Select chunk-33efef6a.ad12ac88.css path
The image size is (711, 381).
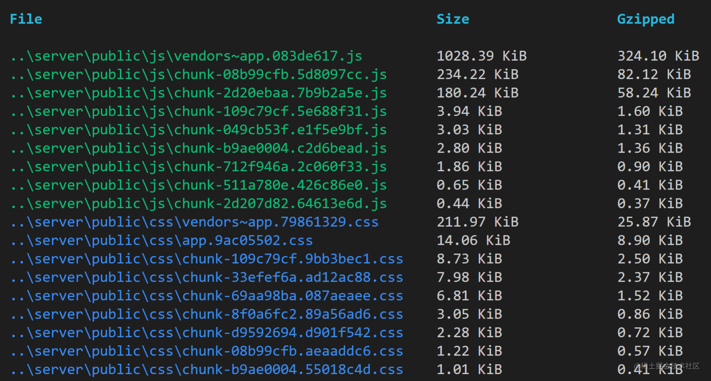(207, 278)
